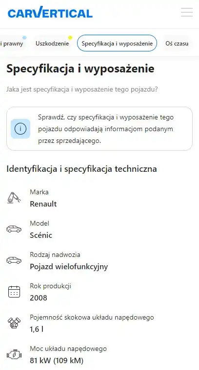Click the yellow dot on Uszkodzenie tab
199x370 pixels.
tap(70, 38)
